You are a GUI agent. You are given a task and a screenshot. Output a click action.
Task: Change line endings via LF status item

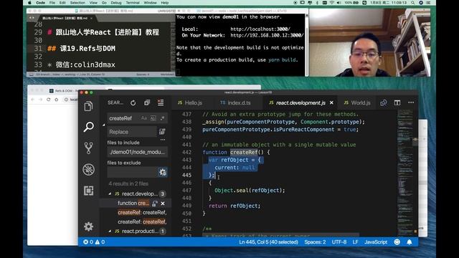356,242
